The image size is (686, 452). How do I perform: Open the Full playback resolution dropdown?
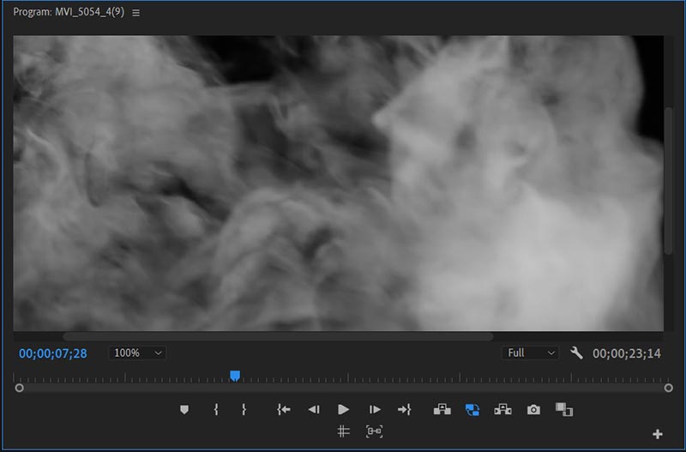pos(530,353)
